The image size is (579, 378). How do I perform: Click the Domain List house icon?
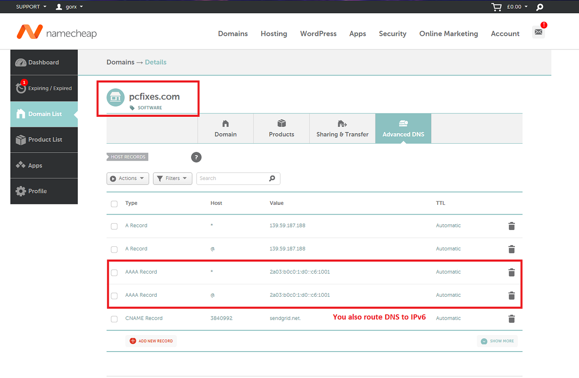(21, 114)
